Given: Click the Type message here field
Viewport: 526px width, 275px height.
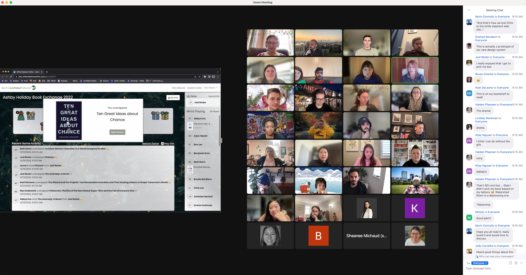Looking at the screenshot, I should 492,268.
